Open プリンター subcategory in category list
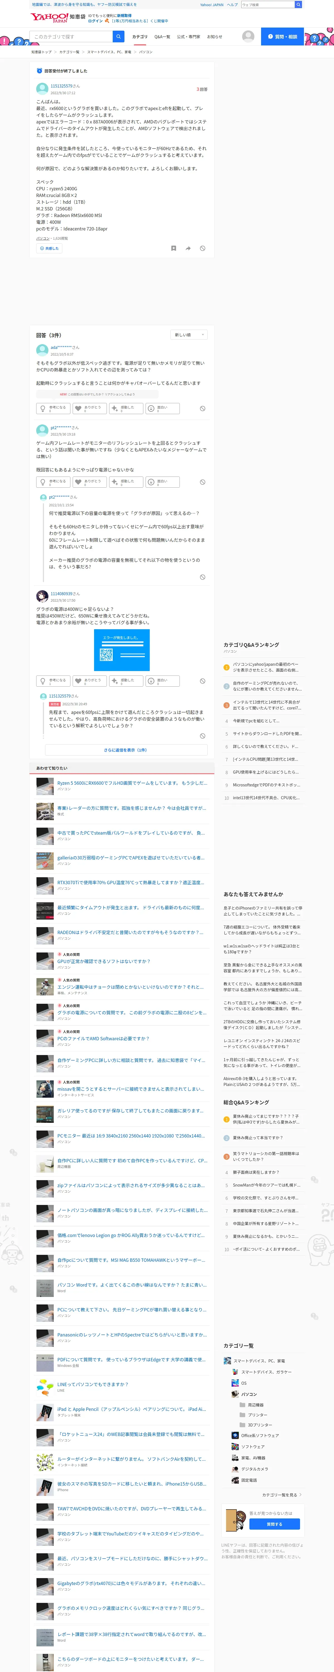 tap(257, 1415)
